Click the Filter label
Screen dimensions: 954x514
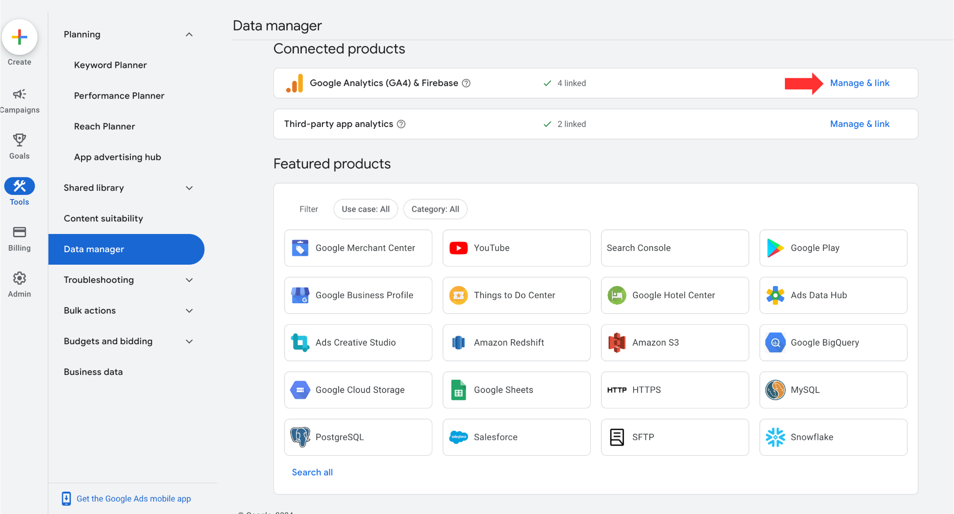(x=308, y=209)
